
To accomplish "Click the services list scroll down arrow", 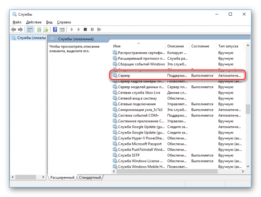I will pyautogui.click(x=248, y=166).
